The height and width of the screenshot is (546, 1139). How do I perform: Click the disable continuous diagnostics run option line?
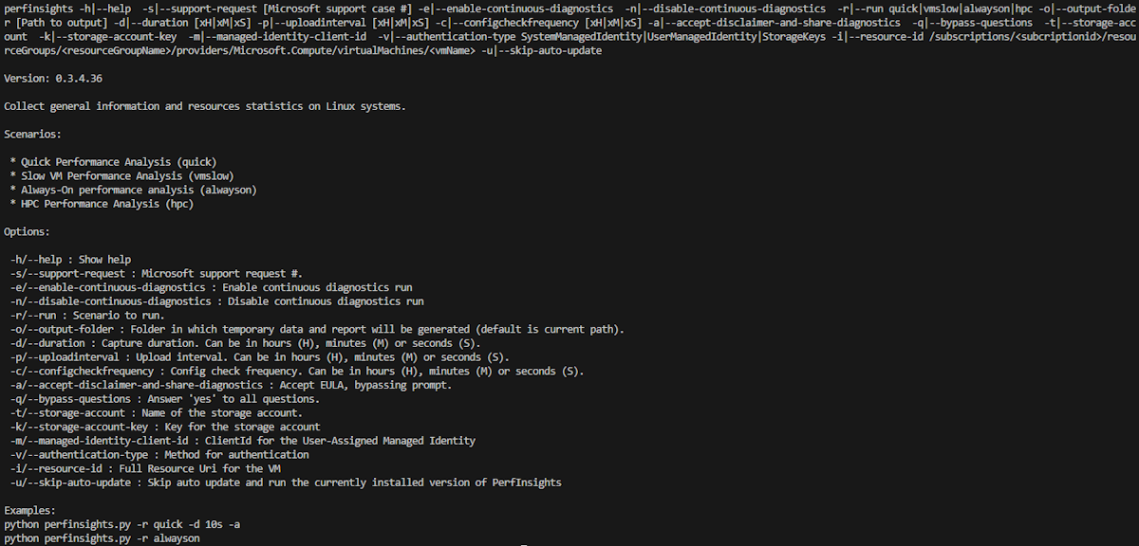coord(216,301)
